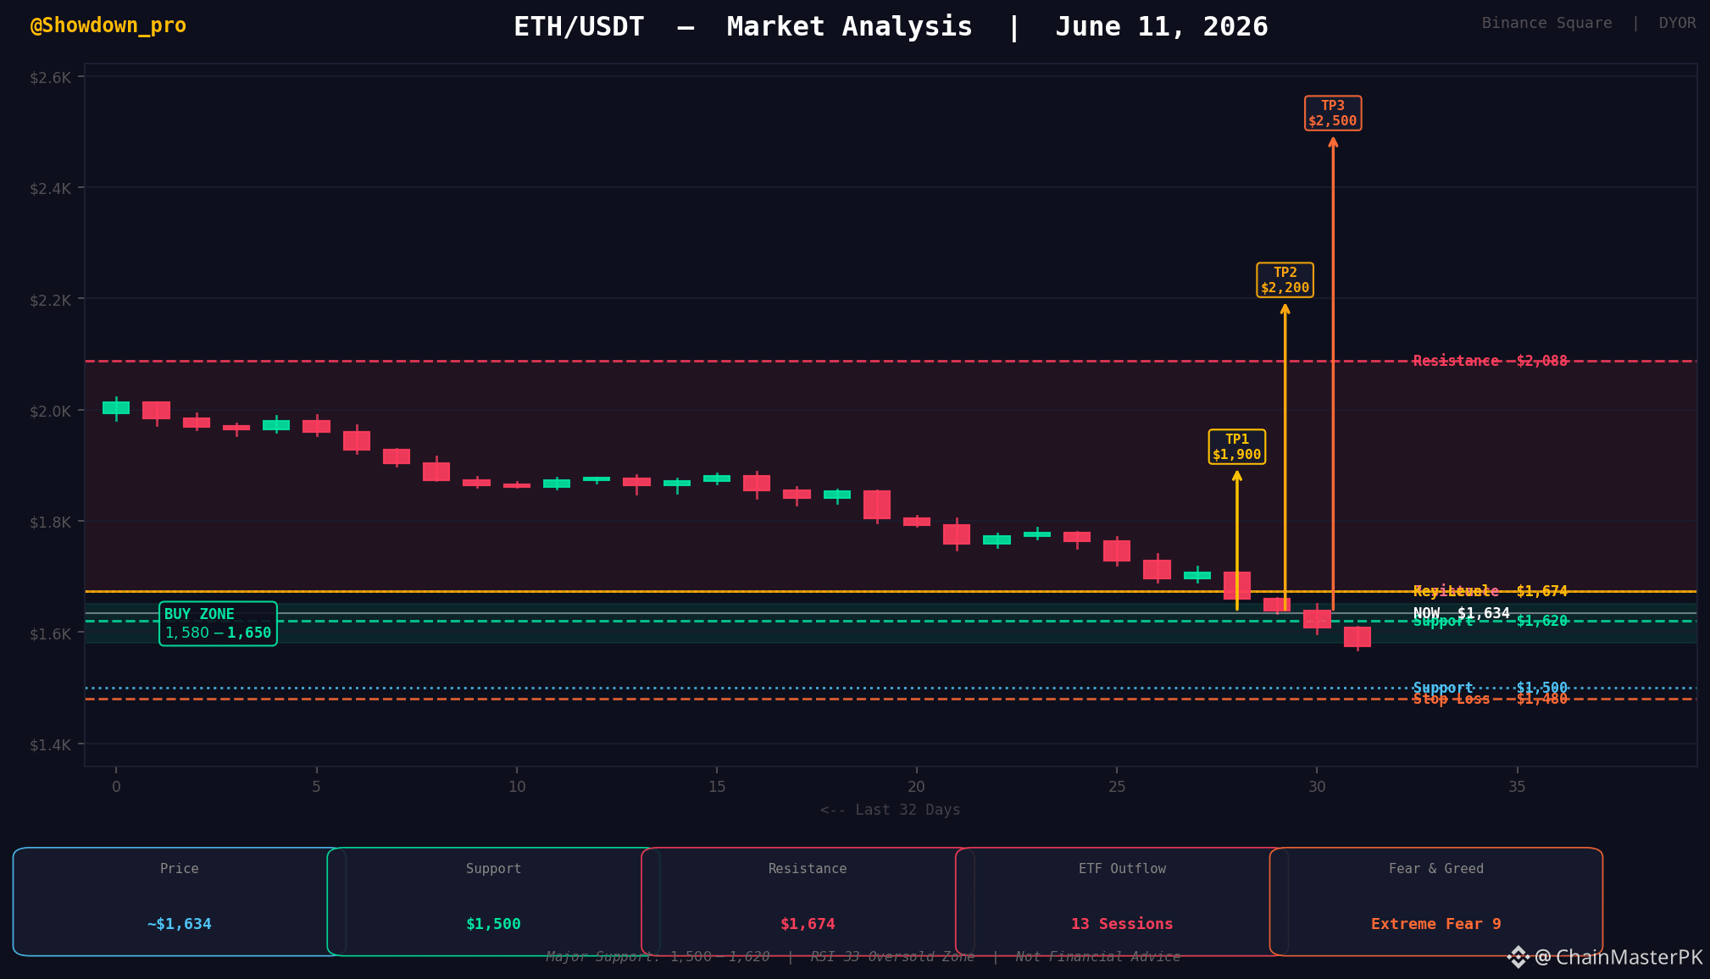Viewport: 1710px width, 979px height.
Task: Open the Price ~$1,634 card
Action: click(x=180, y=901)
